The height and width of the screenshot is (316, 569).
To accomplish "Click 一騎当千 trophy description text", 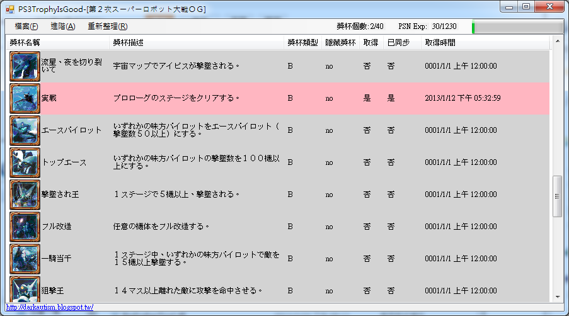I will click(197, 259).
